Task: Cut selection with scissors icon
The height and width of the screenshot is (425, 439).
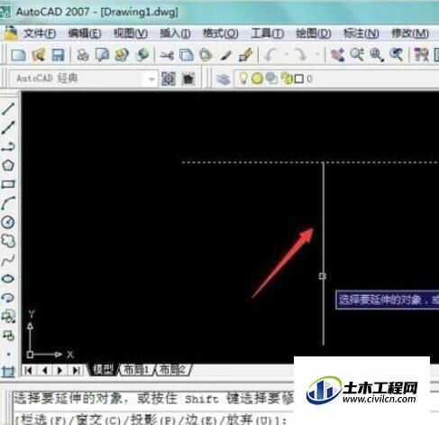Action: (167, 55)
